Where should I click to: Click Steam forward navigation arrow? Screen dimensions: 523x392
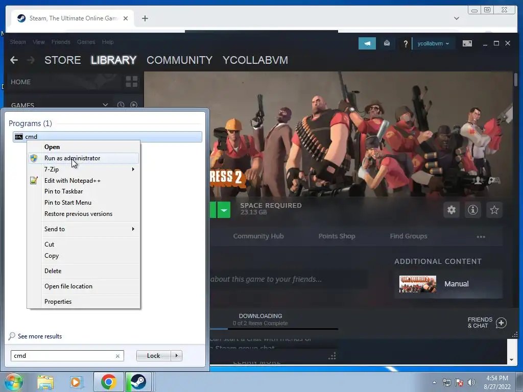point(31,60)
